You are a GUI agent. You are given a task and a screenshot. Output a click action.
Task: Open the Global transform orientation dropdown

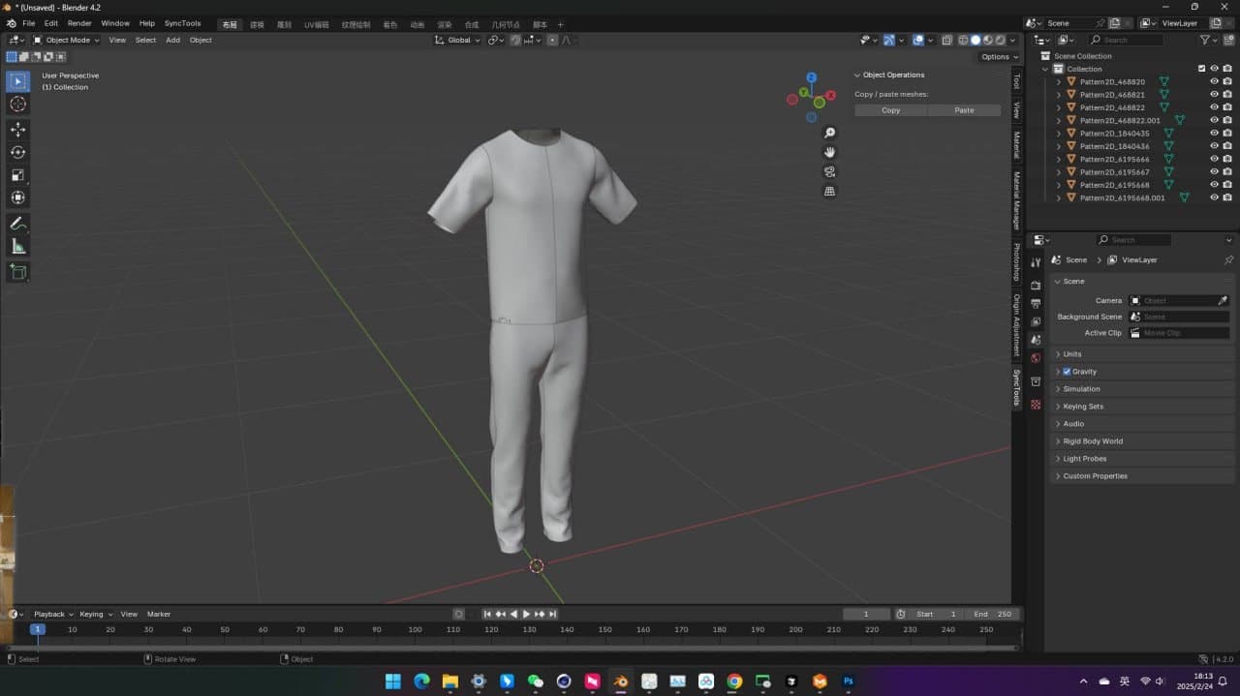pyautogui.click(x=457, y=40)
